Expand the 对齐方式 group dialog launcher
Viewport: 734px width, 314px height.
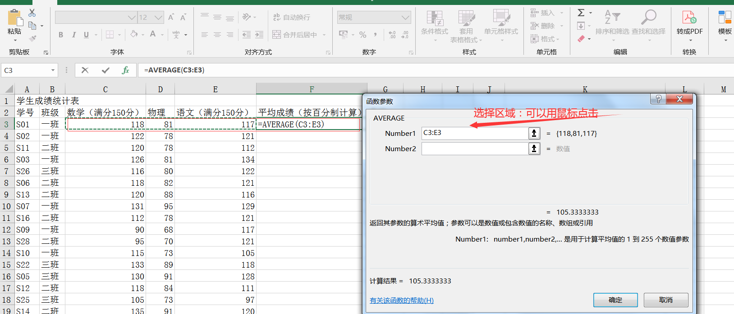pos(328,53)
